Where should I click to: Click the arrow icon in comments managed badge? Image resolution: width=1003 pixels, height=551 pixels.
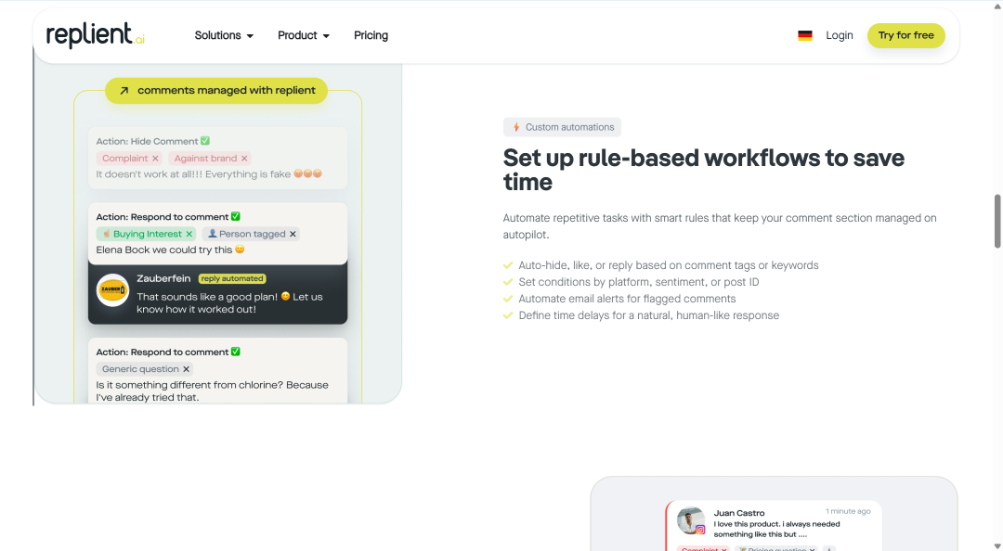(x=124, y=91)
